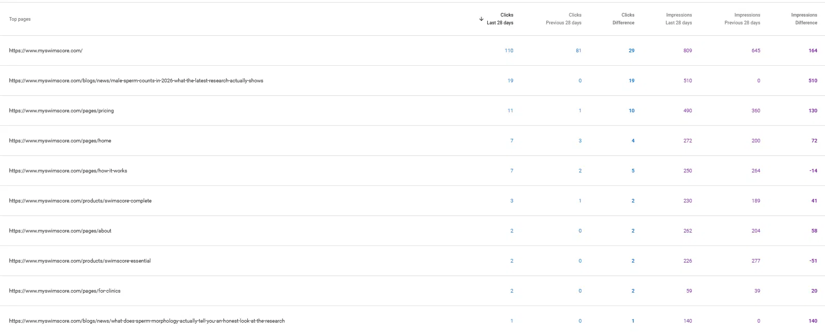Click the 809 impressions value
The height and width of the screenshot is (334, 825).
[x=688, y=51]
